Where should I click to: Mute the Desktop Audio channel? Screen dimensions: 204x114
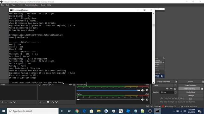click(142, 90)
